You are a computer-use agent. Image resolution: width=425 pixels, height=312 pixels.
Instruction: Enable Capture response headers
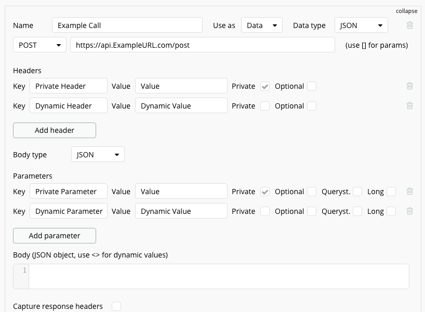116,306
